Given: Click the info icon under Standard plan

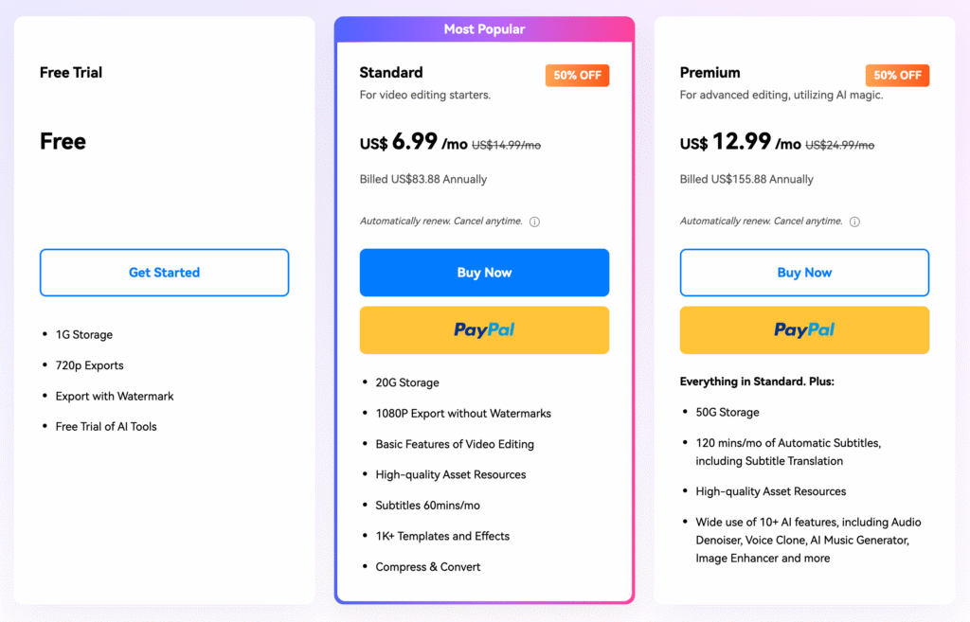Looking at the screenshot, I should 534,222.
